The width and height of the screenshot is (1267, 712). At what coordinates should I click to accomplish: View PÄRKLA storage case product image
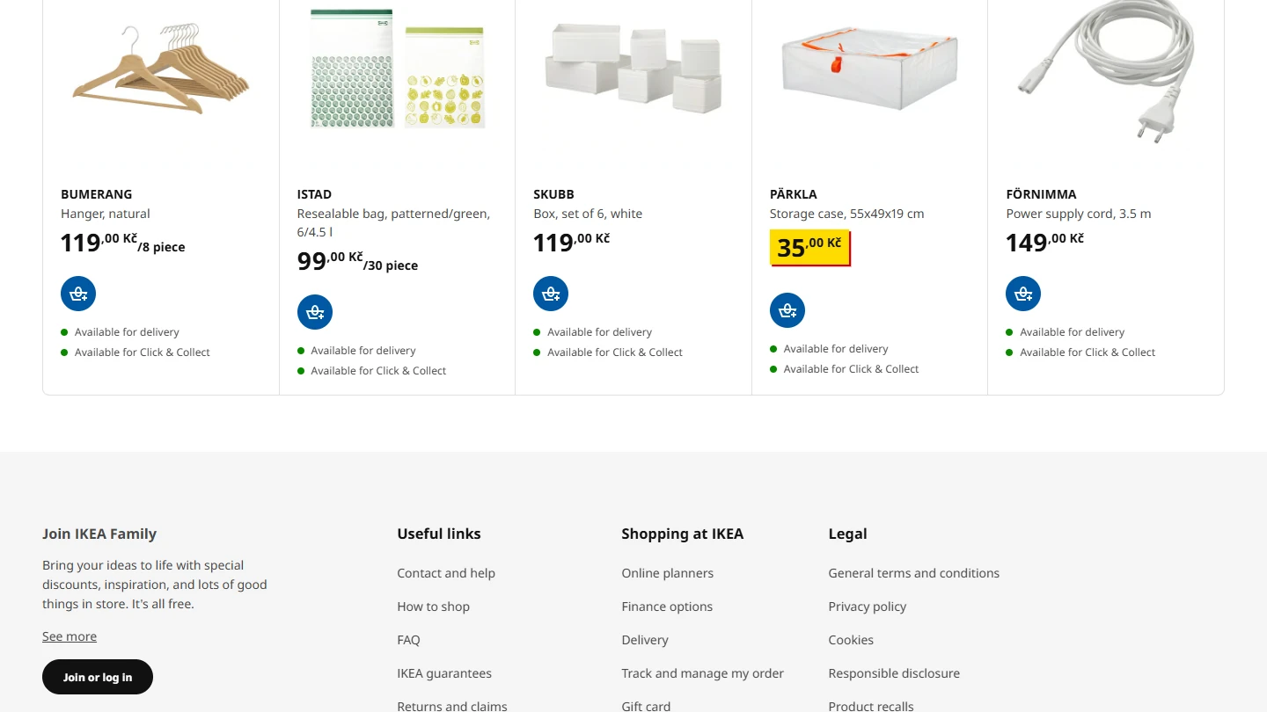pos(869,69)
